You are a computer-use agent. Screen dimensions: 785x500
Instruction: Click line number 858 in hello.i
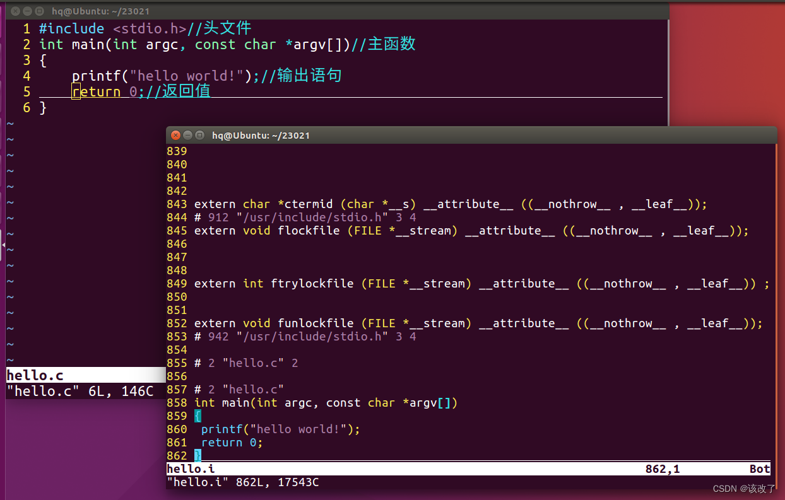(177, 402)
